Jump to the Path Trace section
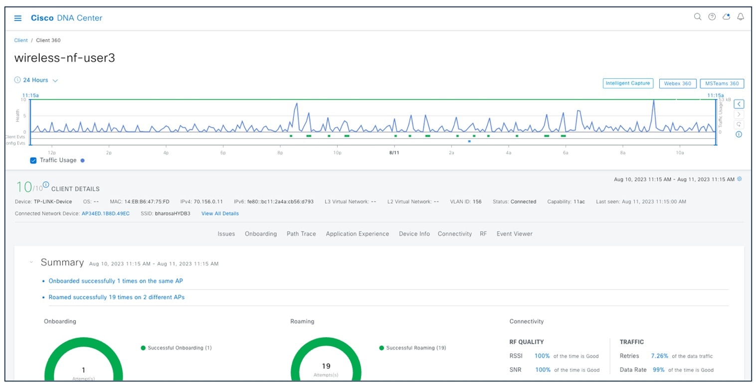Image resolution: width=756 pixels, height=385 pixels. pos(301,233)
